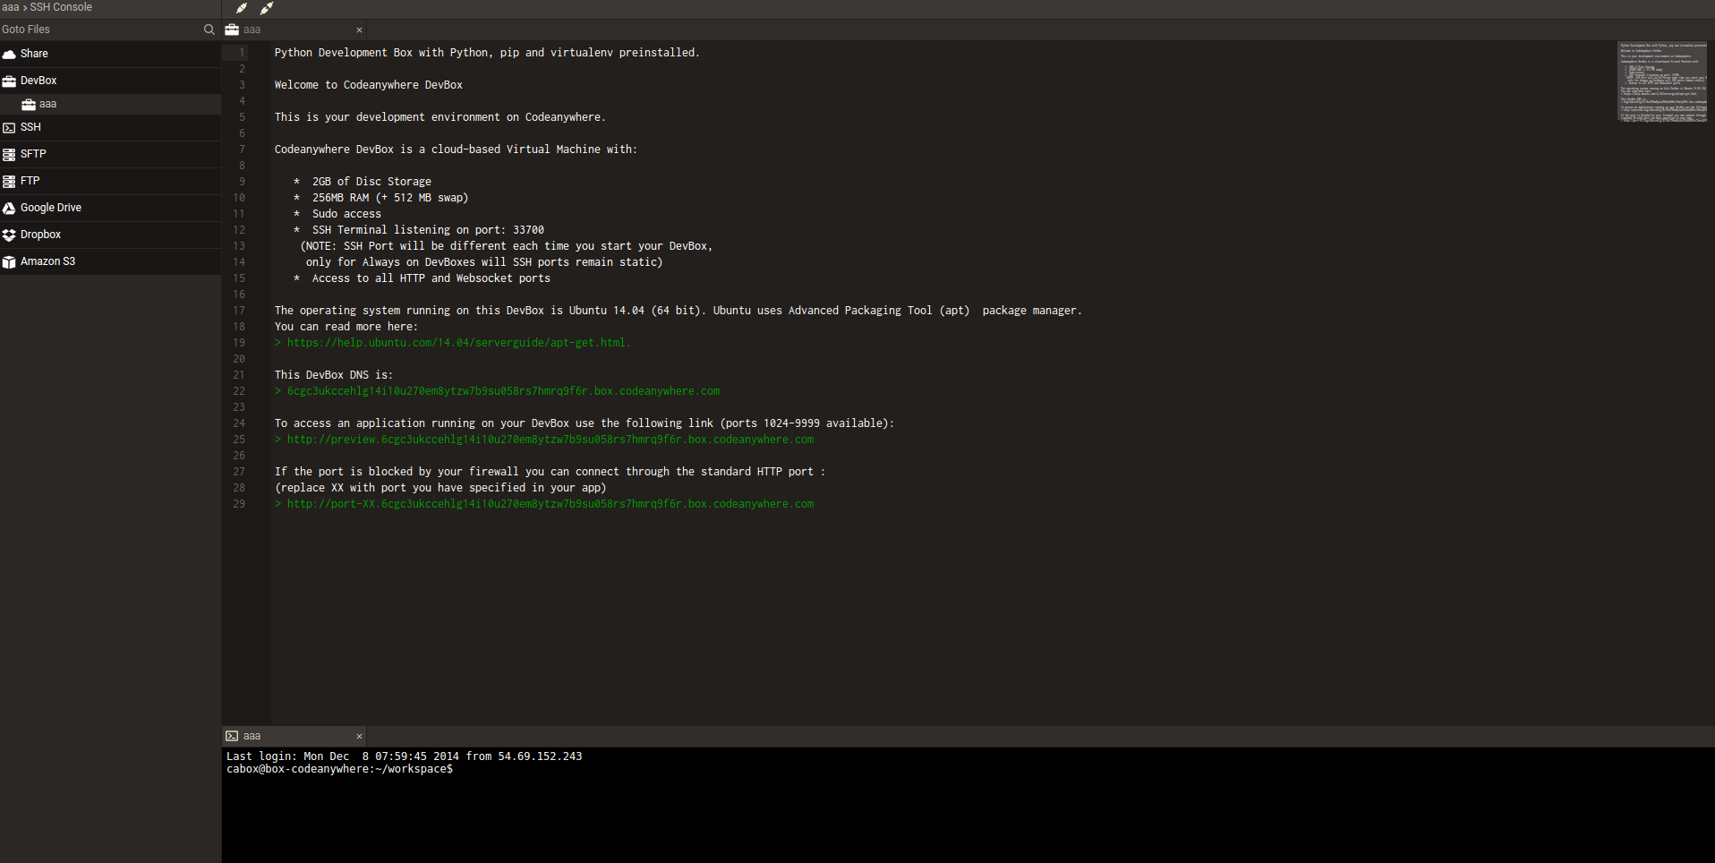Screen dimensions: 1715x863
Task: Click the 'Python Development Box with Python' line
Action: tap(487, 53)
